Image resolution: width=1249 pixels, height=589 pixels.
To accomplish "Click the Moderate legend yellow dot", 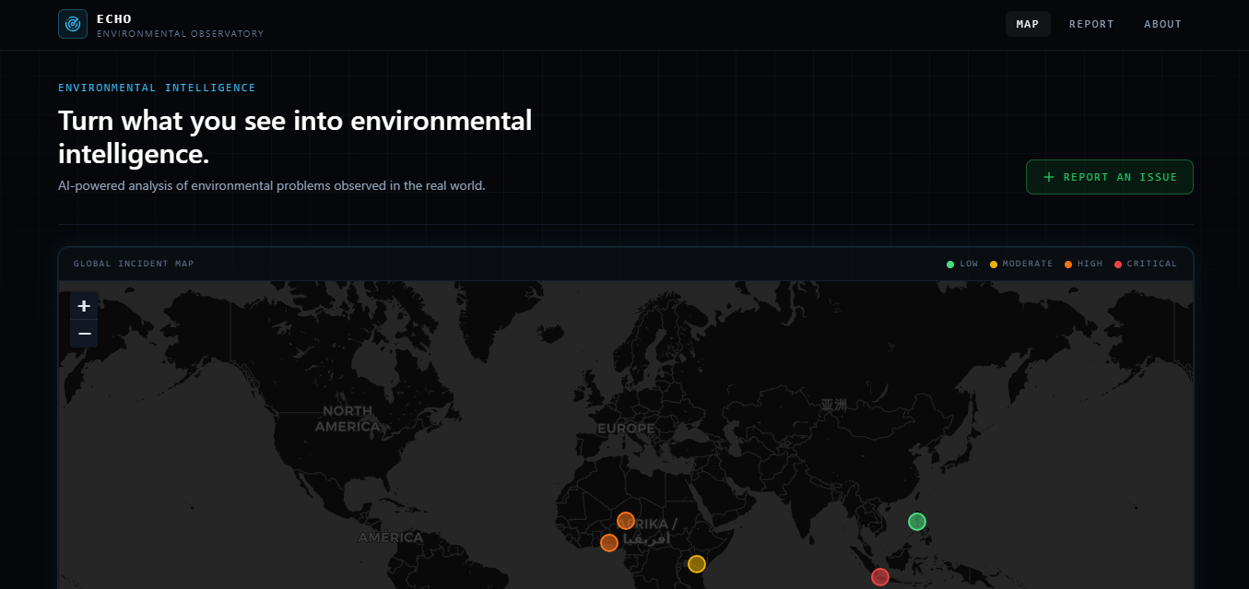I will pos(994,265).
